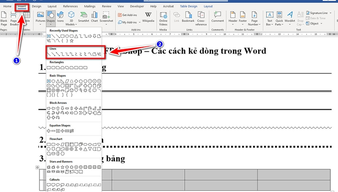Pick the Heart shape in Basic Shapes
This screenshot has width=338, height=192.
(x=76, y=90)
